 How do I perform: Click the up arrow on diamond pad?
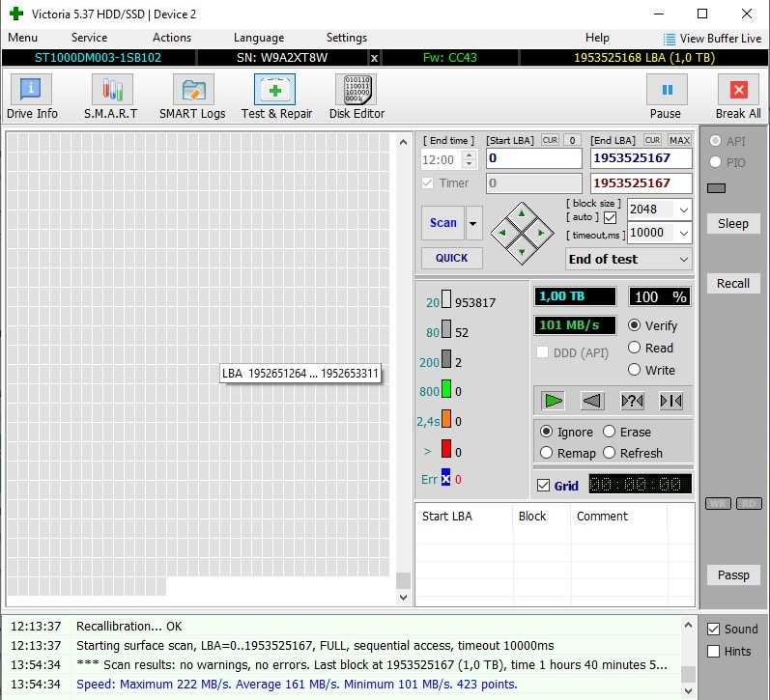click(x=522, y=213)
